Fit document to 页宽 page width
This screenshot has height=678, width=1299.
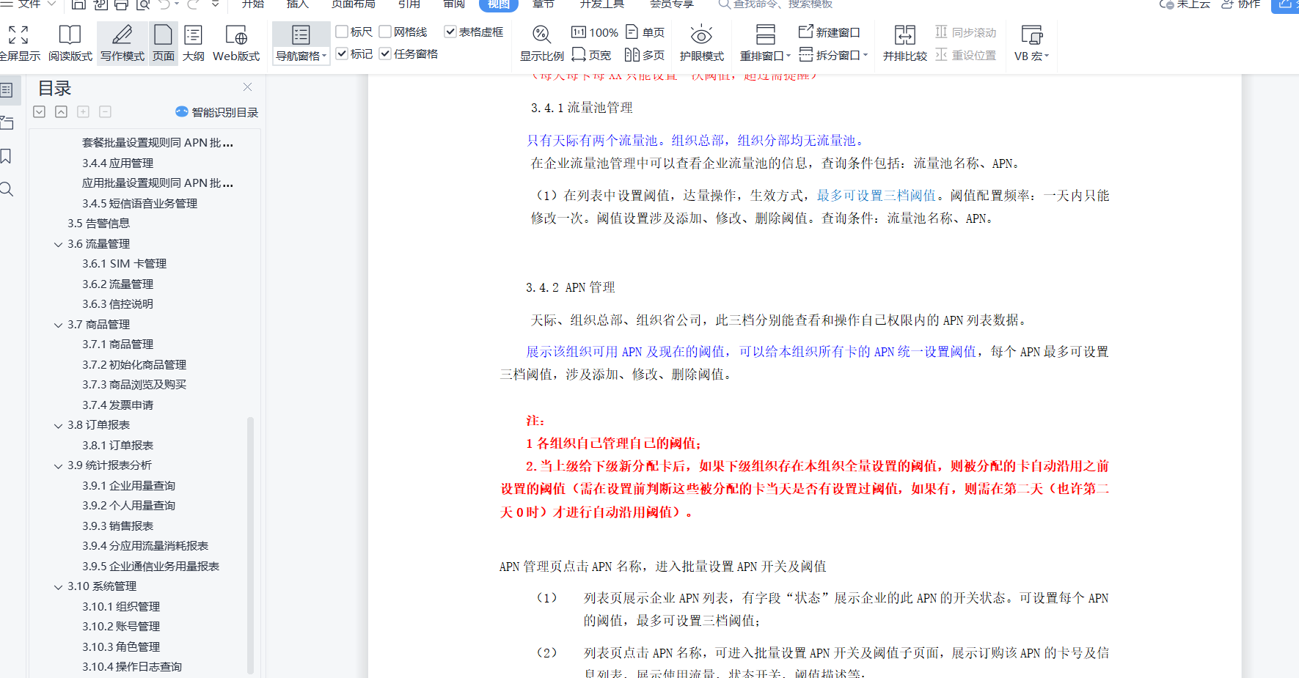(x=591, y=54)
